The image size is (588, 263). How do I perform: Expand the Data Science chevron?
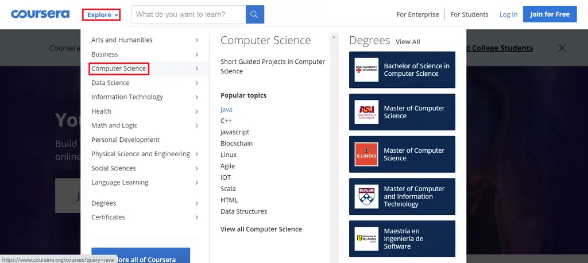pos(196,83)
